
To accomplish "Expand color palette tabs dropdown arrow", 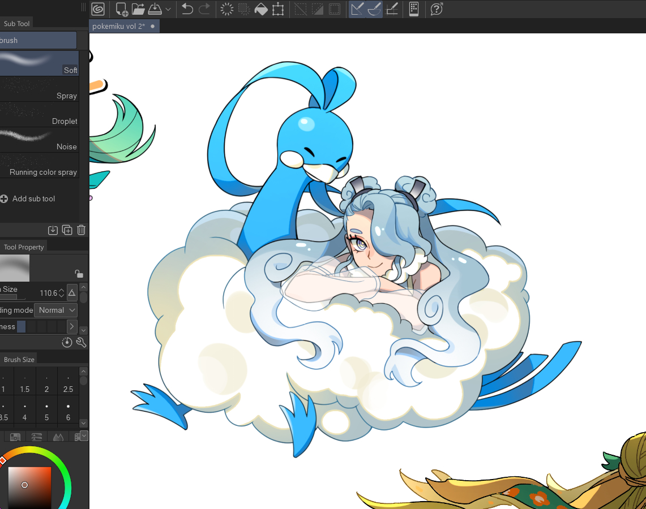I will [84, 435].
